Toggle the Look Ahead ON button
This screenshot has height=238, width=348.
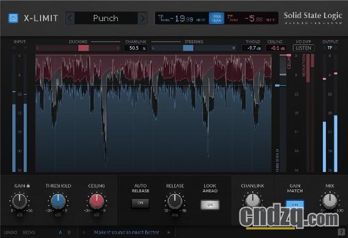coord(210,205)
